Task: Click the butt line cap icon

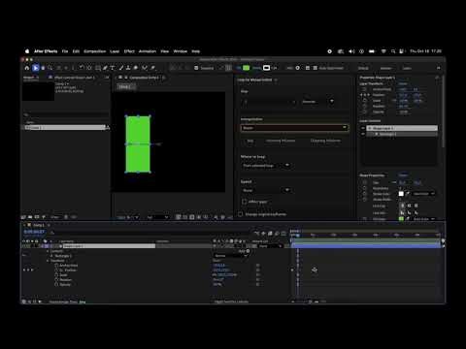Action: [x=402, y=206]
